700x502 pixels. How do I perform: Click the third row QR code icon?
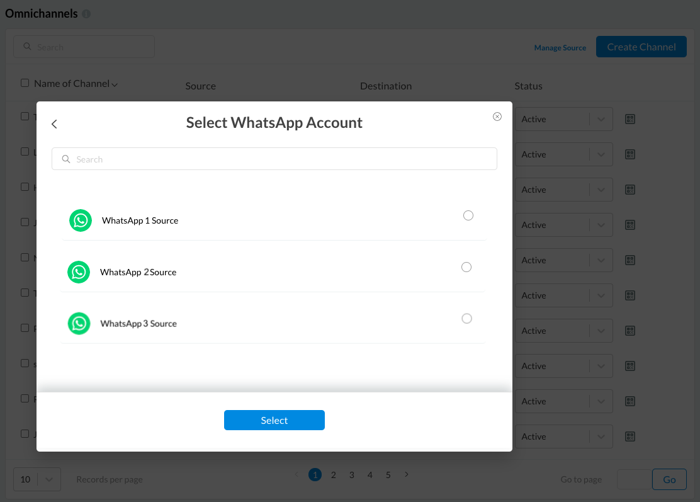630,190
